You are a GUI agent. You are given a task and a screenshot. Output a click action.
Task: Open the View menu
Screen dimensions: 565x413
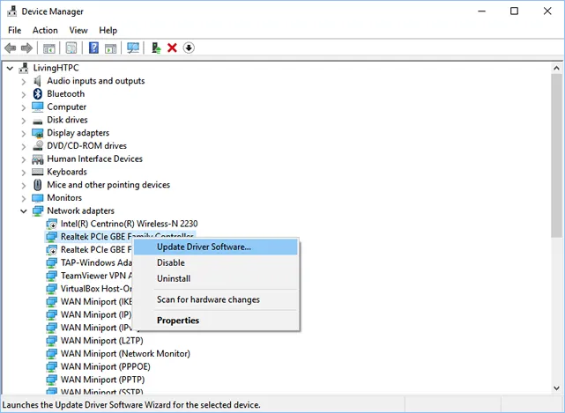click(78, 30)
